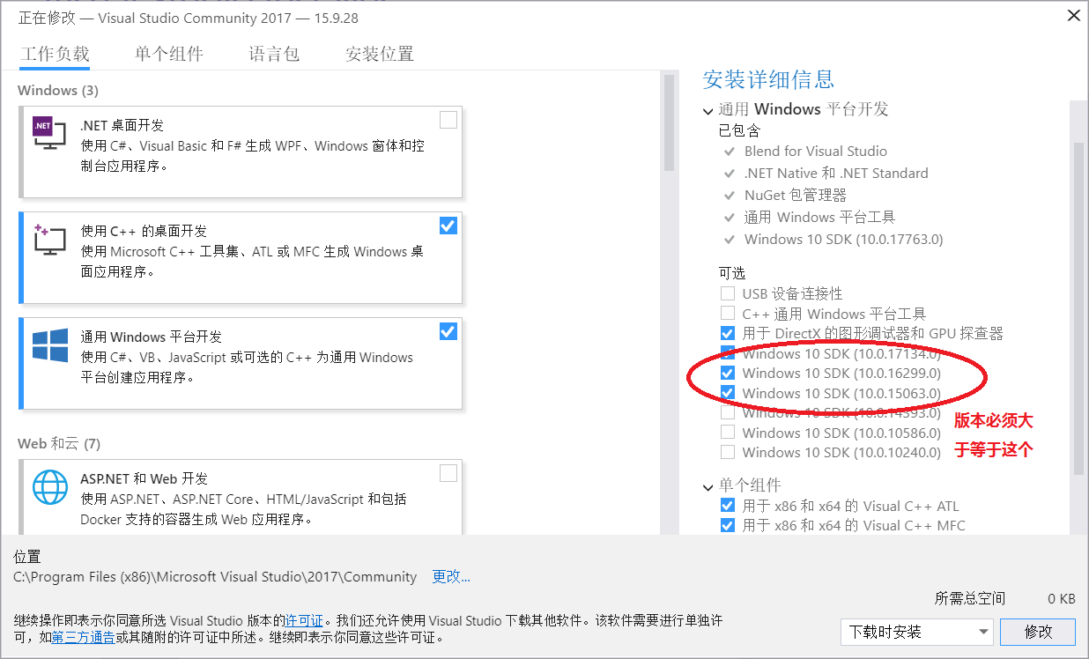The height and width of the screenshot is (659, 1089).
Task: Click the Windows (3) category heading
Action: [x=58, y=91]
